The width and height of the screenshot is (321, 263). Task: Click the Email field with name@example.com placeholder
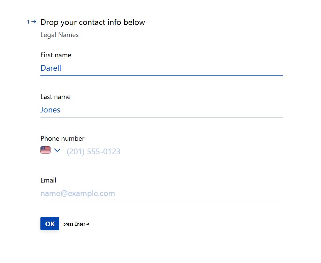[162, 193]
